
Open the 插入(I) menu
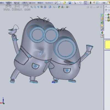16,3
